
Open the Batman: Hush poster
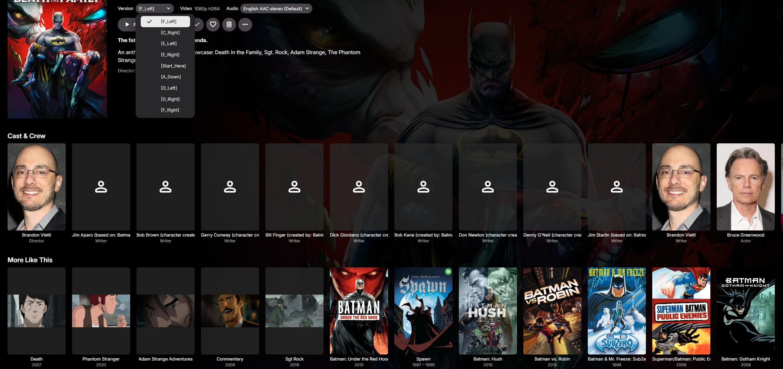pos(488,311)
